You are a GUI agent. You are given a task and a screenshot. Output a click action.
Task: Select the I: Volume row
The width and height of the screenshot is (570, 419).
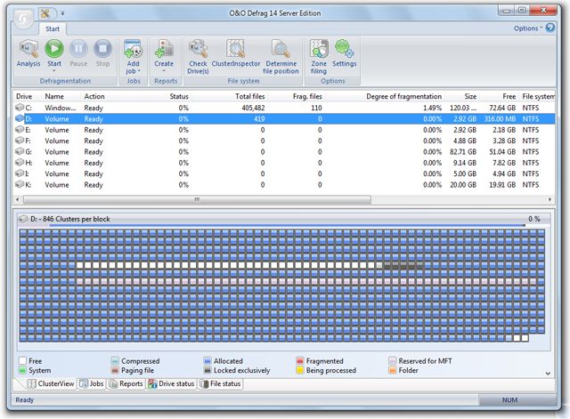tap(285, 173)
